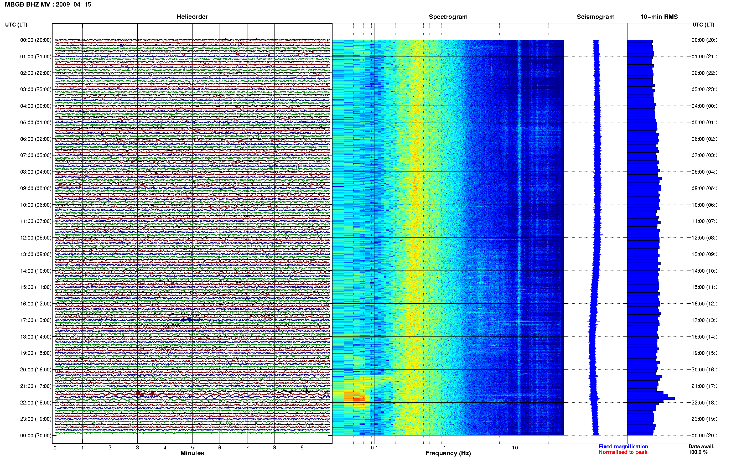Select left time label '08:00 (04:00)'
Viewport: 747px width, 467px height.
coord(36,172)
